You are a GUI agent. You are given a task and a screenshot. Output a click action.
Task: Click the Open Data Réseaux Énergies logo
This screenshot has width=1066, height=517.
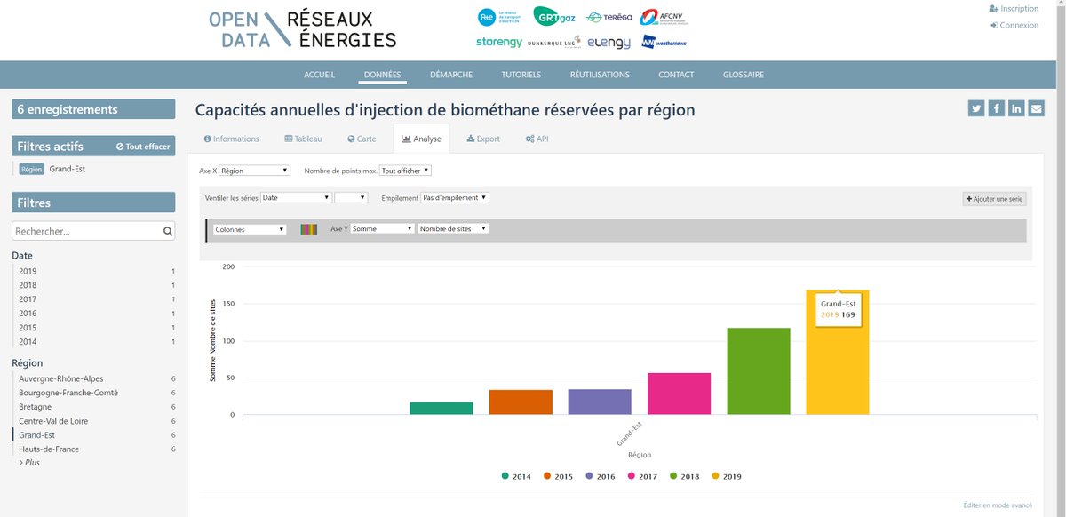click(302, 29)
